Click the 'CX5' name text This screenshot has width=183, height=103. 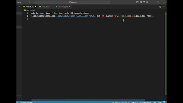[x=98, y=16]
